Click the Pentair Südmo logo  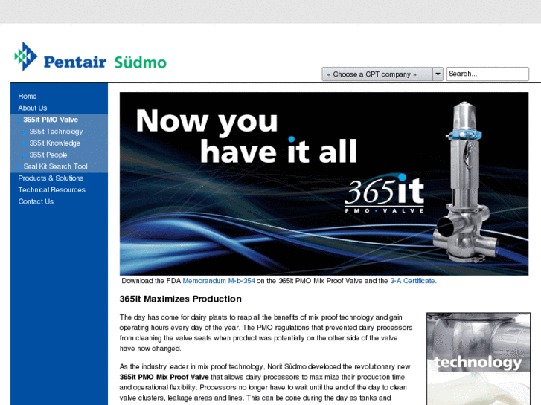tap(90, 57)
